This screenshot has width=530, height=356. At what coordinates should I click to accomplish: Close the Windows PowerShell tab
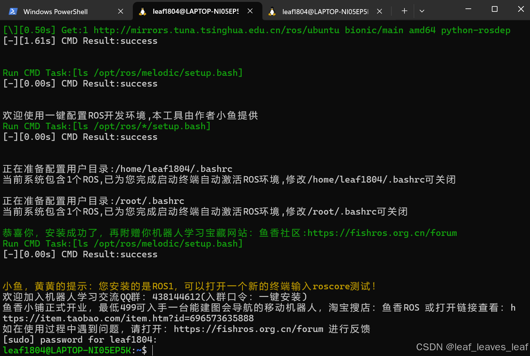tap(121, 11)
